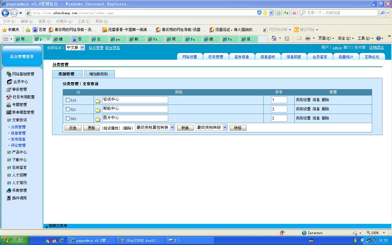392x245 pixels.
Task: Click the 序号 input field for 资讯中心
Action: [279, 100]
